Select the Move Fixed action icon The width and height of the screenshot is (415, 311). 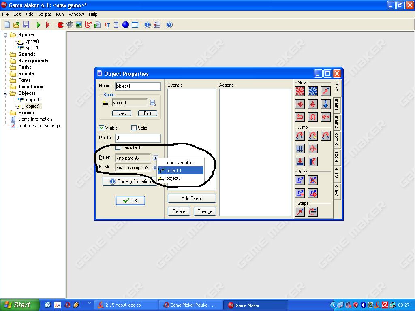pyautogui.click(x=300, y=91)
